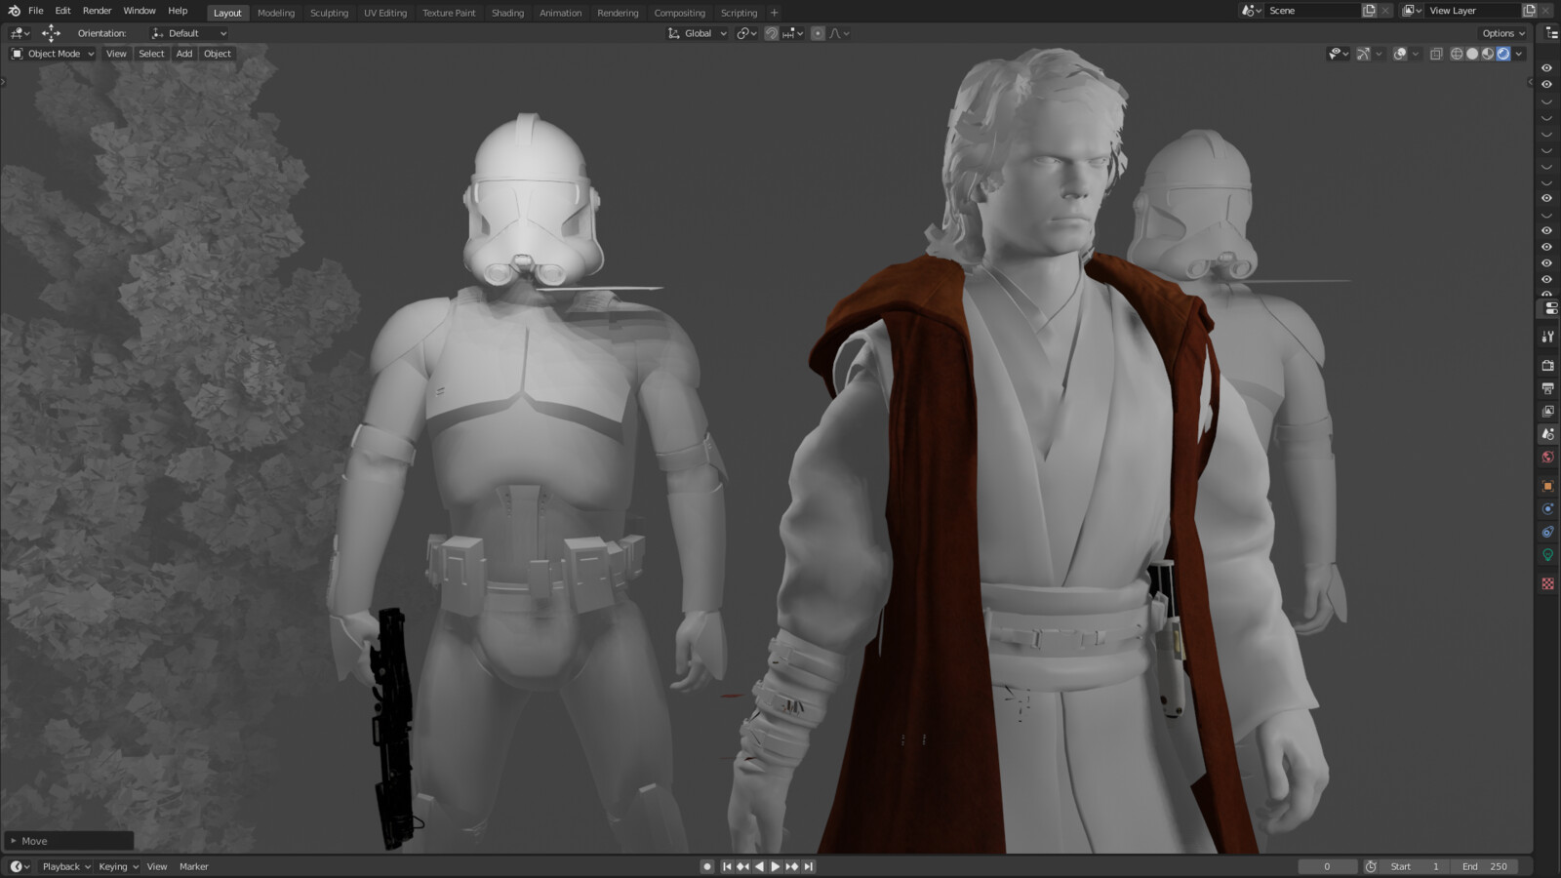Jump to the next keyframe
This screenshot has height=878, width=1561.
(792, 866)
